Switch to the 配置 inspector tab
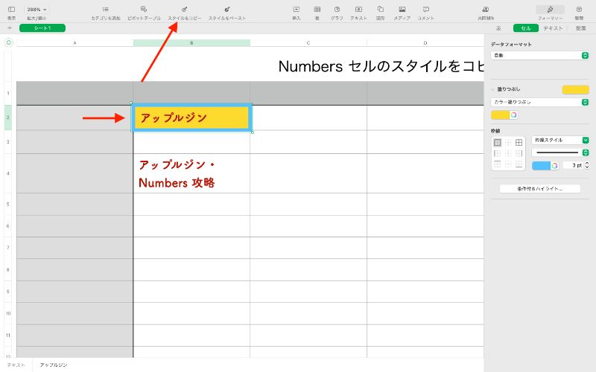 point(581,28)
